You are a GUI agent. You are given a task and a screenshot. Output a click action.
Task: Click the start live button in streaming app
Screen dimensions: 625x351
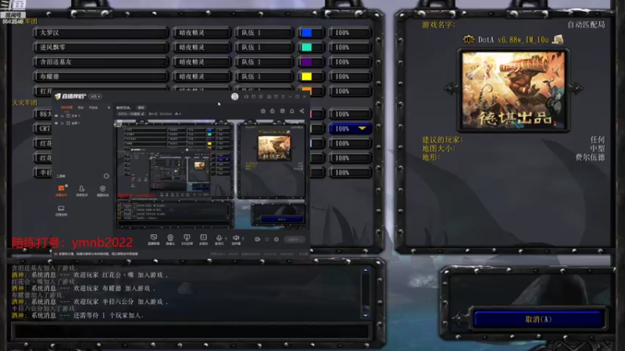tap(295, 239)
